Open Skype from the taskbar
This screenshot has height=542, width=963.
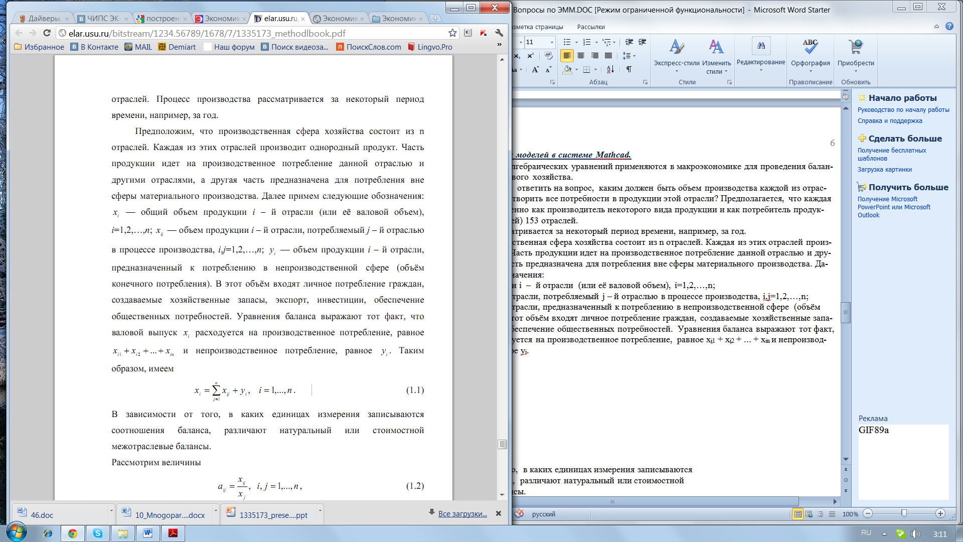[97, 533]
